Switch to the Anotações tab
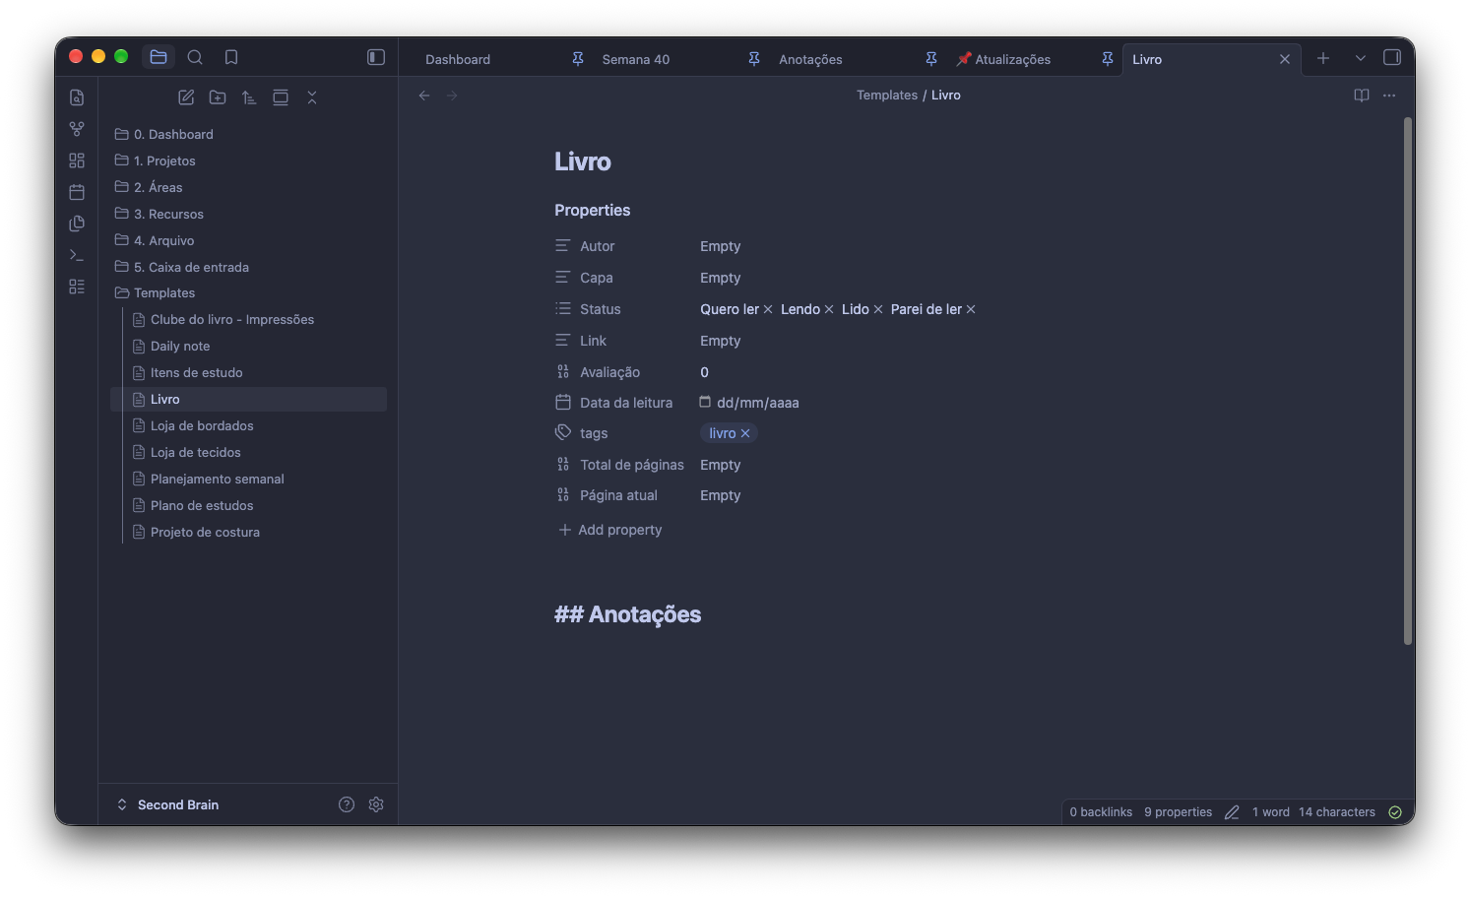Viewport: 1470px width, 898px height. [810, 59]
